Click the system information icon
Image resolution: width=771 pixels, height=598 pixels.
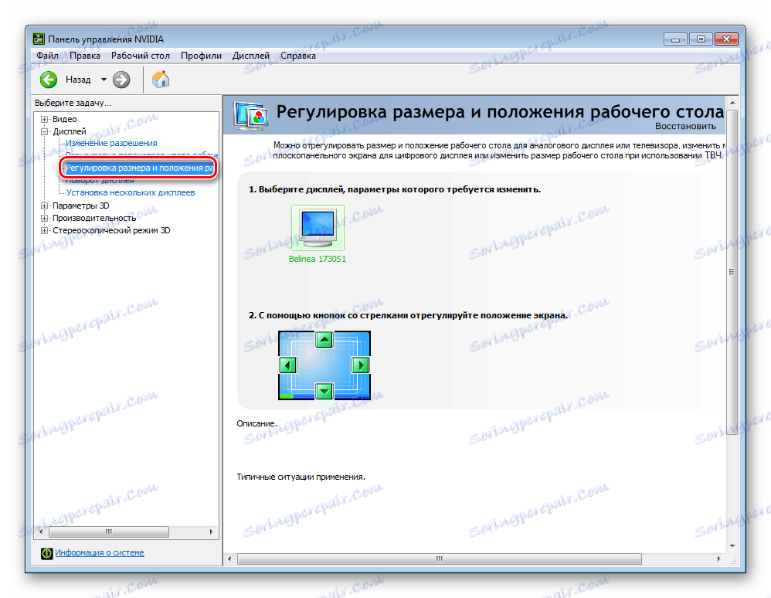point(46,553)
